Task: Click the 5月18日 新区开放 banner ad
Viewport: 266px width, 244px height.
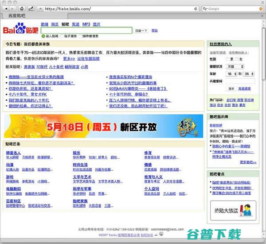Action: (103, 126)
